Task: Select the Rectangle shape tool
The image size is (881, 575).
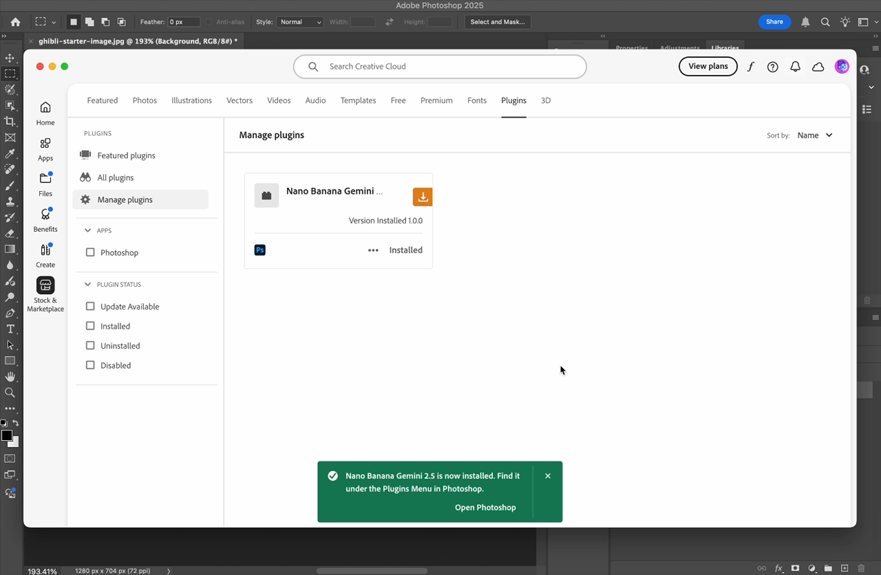Action: point(10,360)
